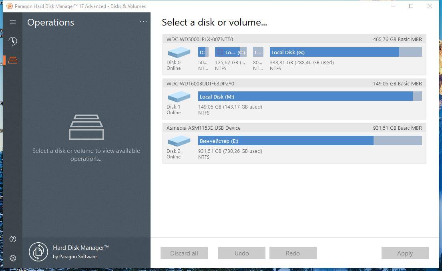442x271 pixels.
Task: Click the 125,67 GB size text under C:
Action: [230, 62]
